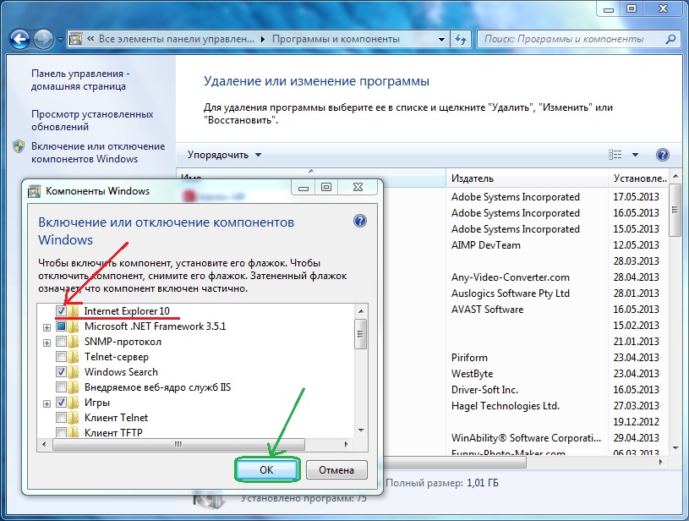Viewport: 689px width, 521px height.
Task: Maximize the Компоненты Windows dialog
Action: pyautogui.click(x=326, y=187)
